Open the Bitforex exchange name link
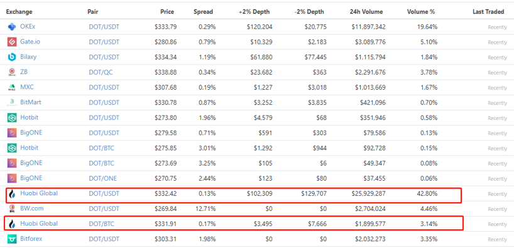The image size is (514, 248). [31, 239]
